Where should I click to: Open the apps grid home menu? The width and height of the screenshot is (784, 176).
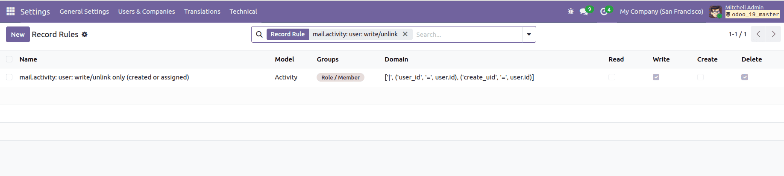(x=11, y=12)
